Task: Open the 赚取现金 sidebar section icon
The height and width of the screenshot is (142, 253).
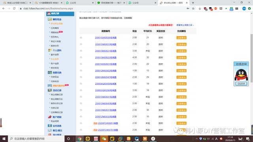Action: (x=50, y=19)
